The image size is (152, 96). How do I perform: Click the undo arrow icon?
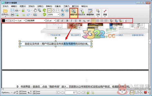tap(28, 10)
